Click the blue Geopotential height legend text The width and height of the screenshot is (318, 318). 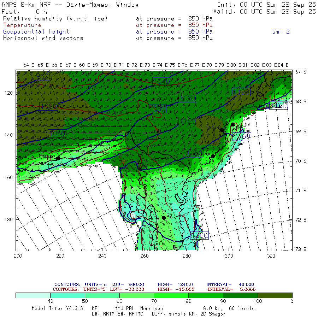36,31
